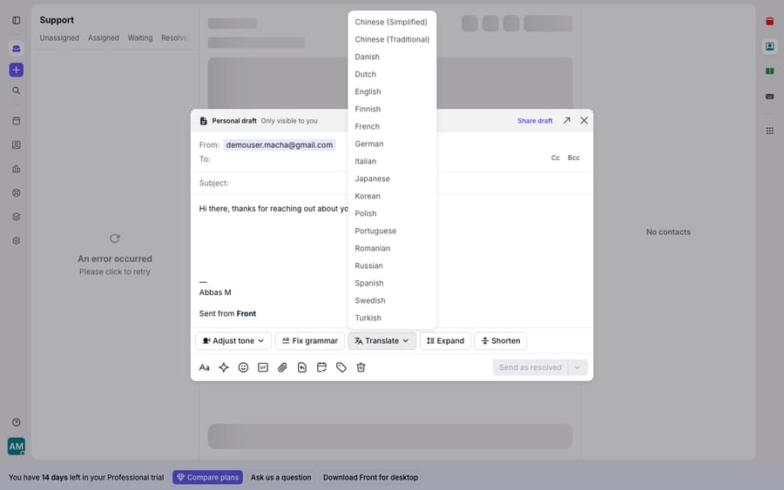Pop out draft with arrow icon
784x490 pixels.
point(566,120)
